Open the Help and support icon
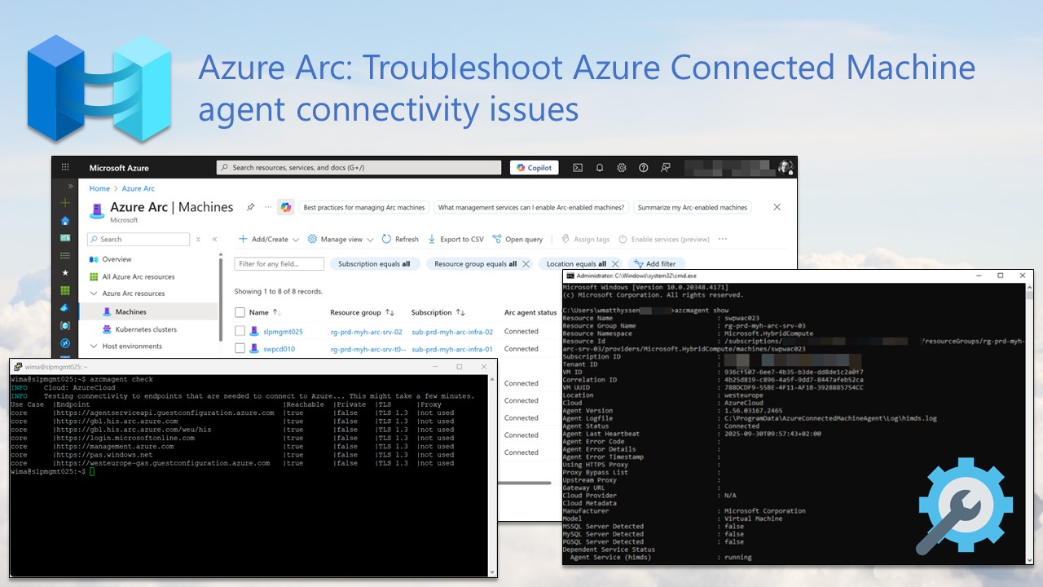 pyautogui.click(x=644, y=168)
